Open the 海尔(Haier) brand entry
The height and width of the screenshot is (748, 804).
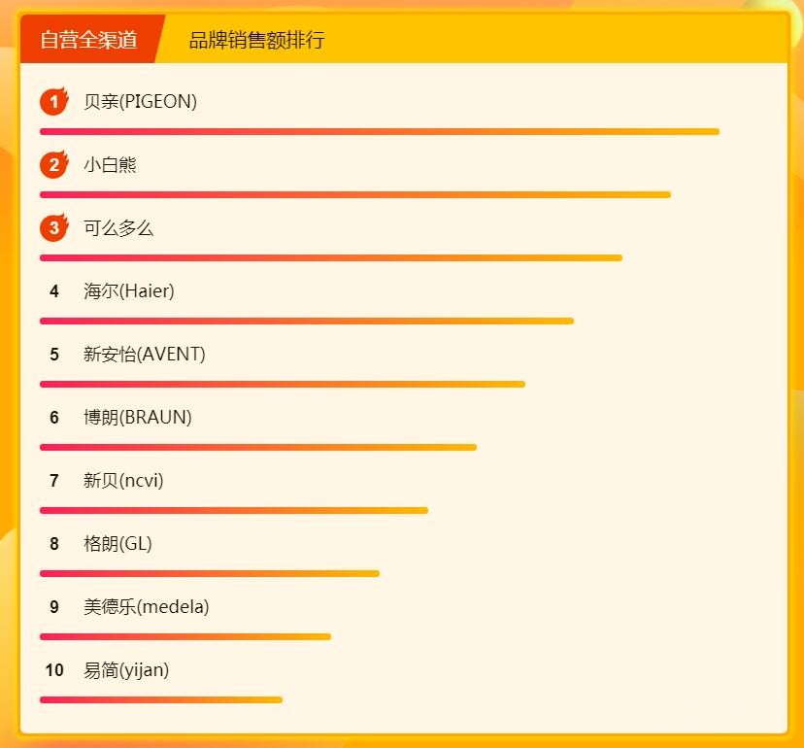[x=129, y=291]
